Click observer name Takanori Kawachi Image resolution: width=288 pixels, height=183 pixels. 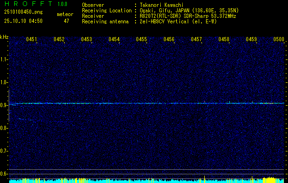[x=162, y=5]
